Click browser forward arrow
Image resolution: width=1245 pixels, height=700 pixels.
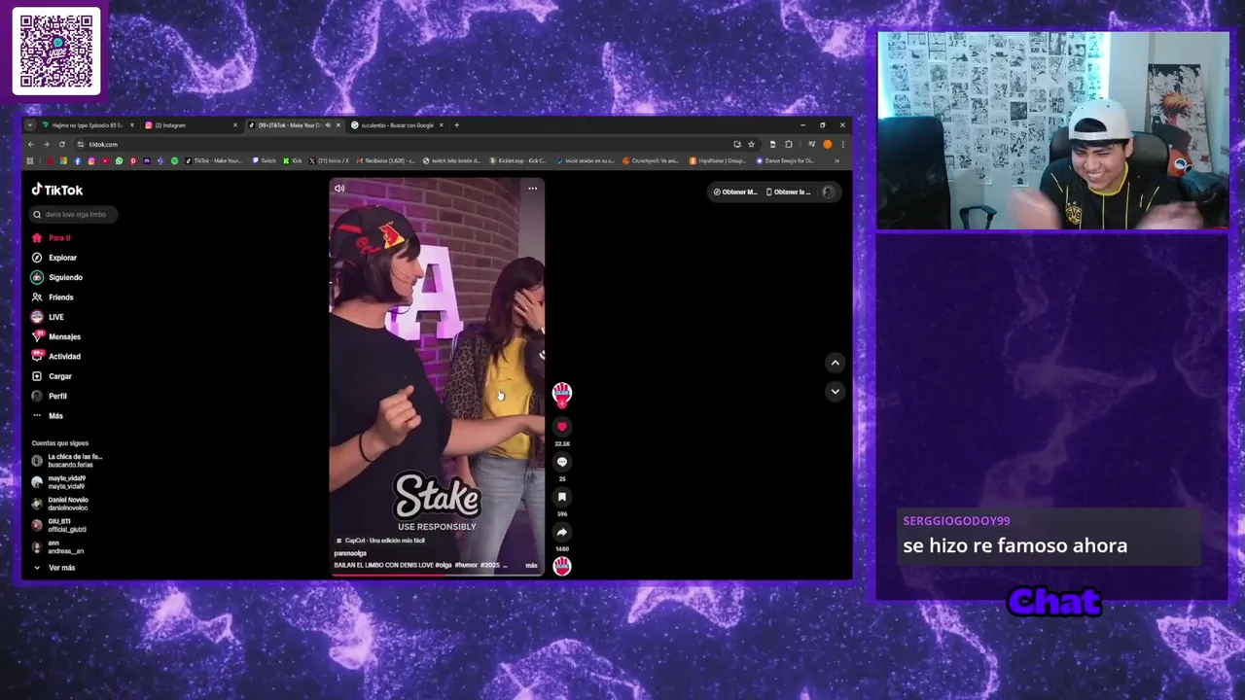pyautogui.click(x=46, y=144)
